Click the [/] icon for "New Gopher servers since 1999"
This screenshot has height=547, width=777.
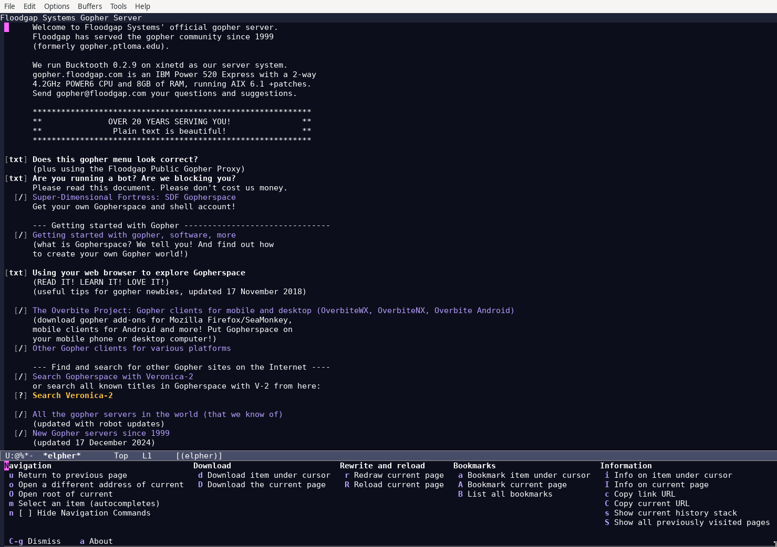tap(20, 433)
